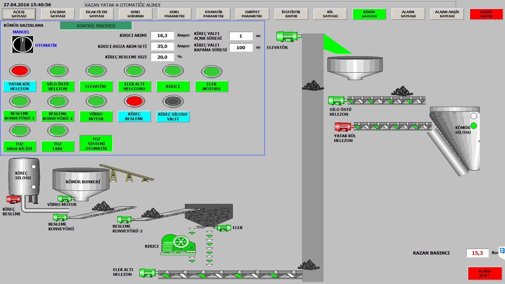Toggle the Kireç Besleme control button

(134, 116)
